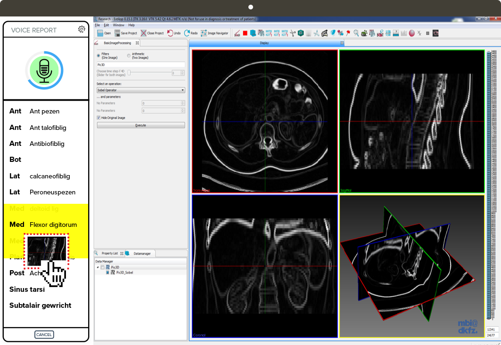Open the Image Navigator from the toolbar

(204, 33)
